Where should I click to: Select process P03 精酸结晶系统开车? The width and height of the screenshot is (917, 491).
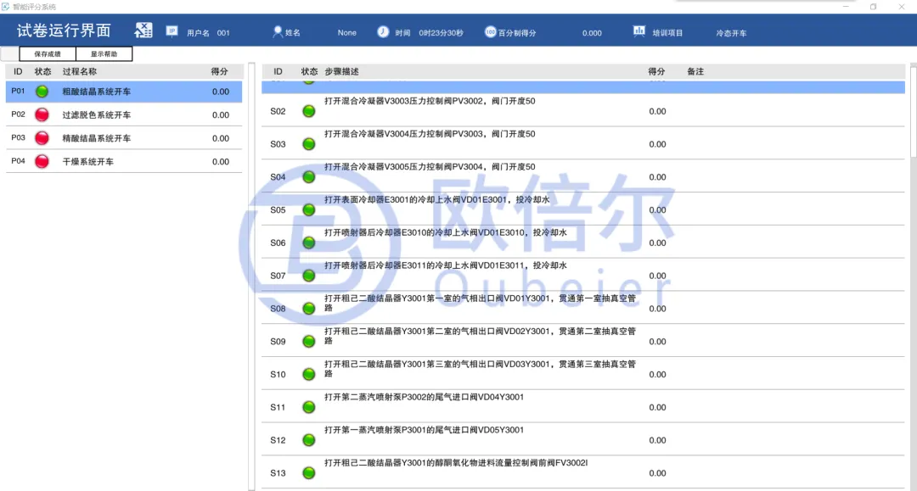(x=124, y=138)
